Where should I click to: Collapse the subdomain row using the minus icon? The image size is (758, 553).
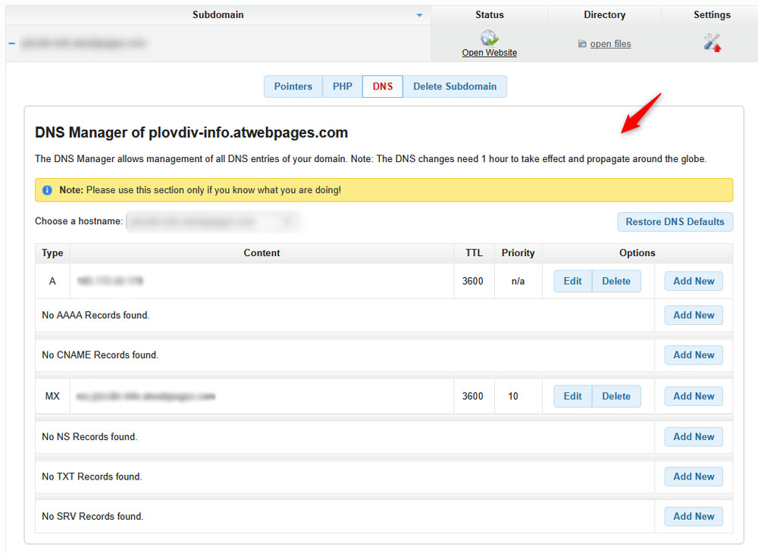[11, 43]
